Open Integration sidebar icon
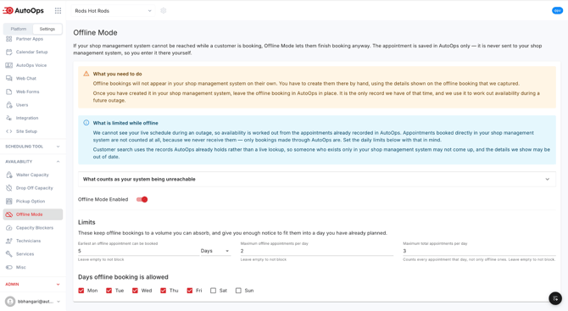This screenshot has height=311, width=568. click(9, 118)
